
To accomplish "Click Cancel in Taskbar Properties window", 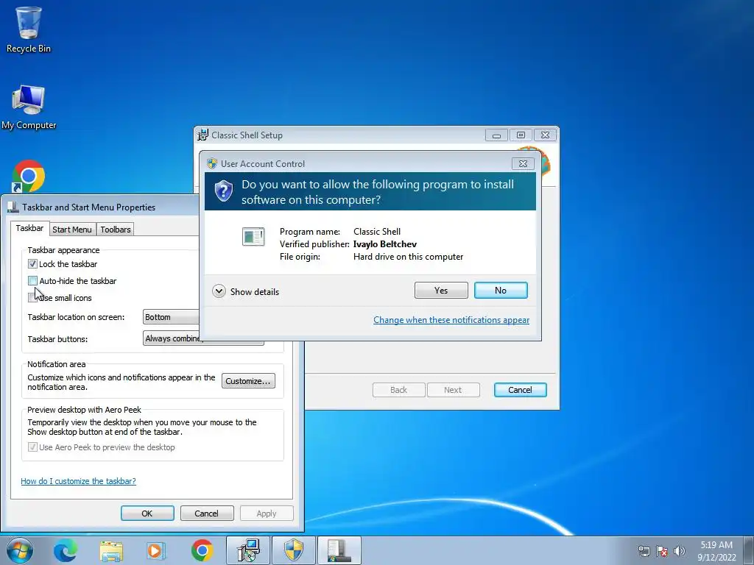I will point(206,513).
